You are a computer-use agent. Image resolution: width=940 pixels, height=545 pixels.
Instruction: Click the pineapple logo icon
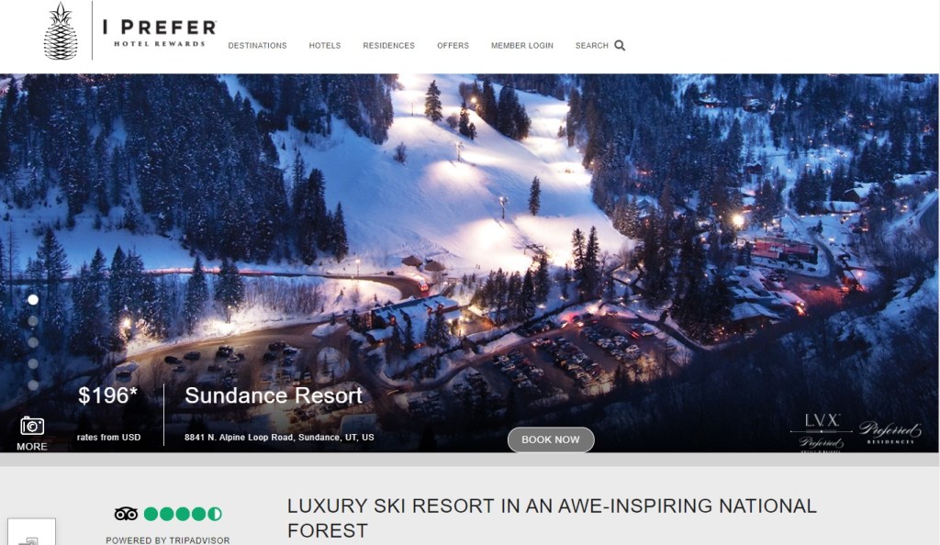coord(61,30)
